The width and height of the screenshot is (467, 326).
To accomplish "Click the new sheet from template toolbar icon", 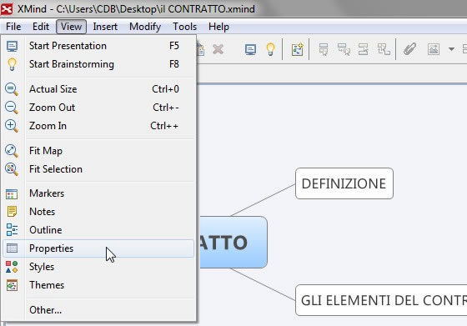I will pyautogui.click(x=297, y=49).
